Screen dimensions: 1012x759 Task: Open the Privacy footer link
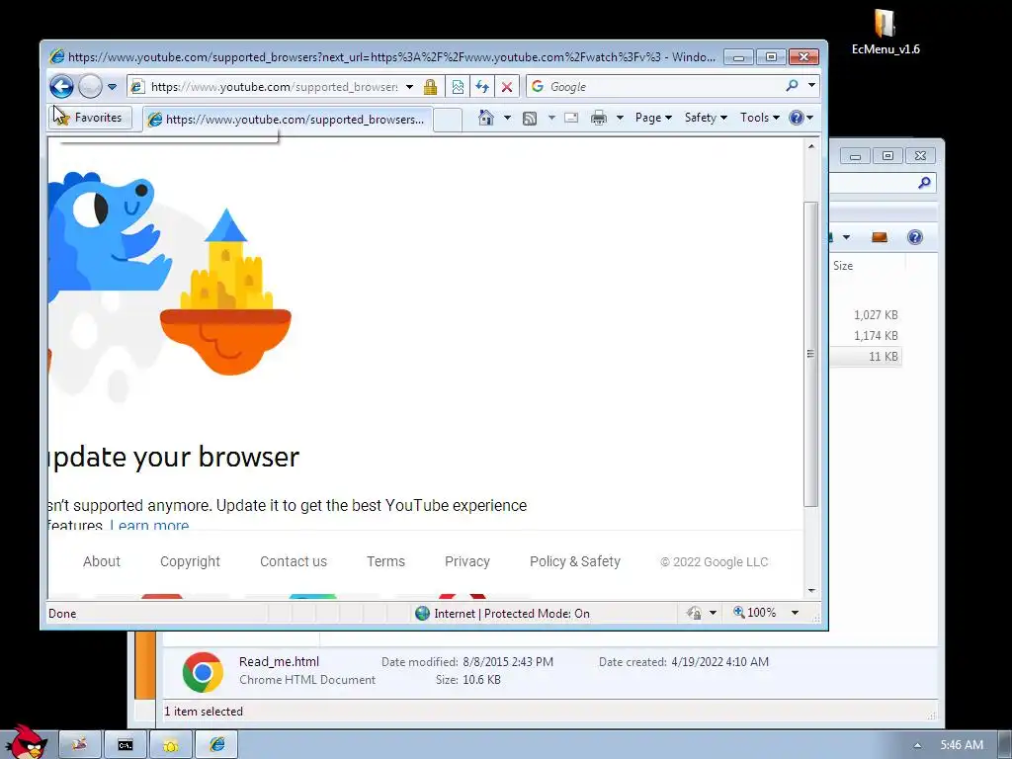coord(467,561)
